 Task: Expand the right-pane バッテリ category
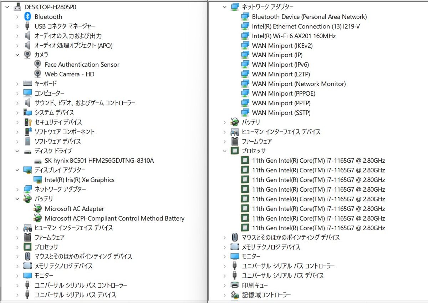point(224,122)
